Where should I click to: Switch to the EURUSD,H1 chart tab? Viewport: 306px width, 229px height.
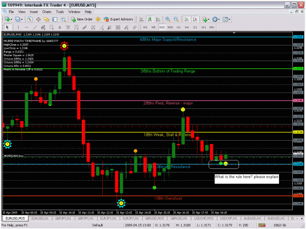click(x=40, y=218)
